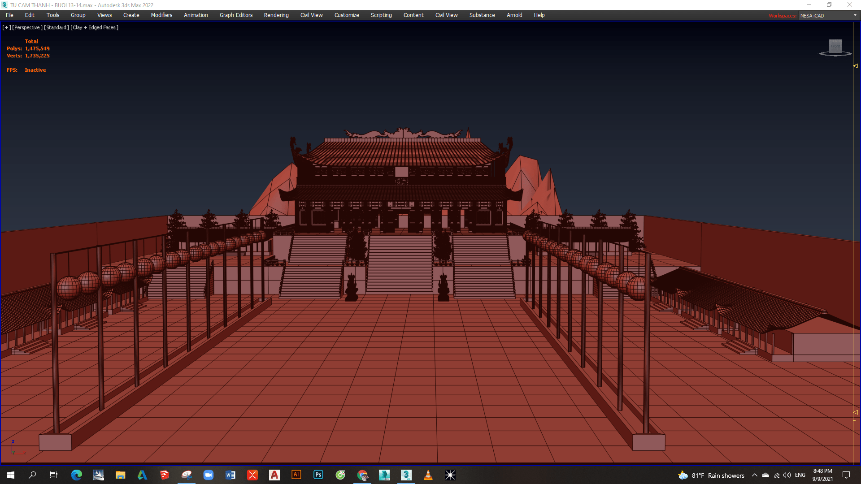Screen dimensions: 861x484
Task: Open the [Perspective] viewport label menu
Action: pyautogui.click(x=27, y=28)
